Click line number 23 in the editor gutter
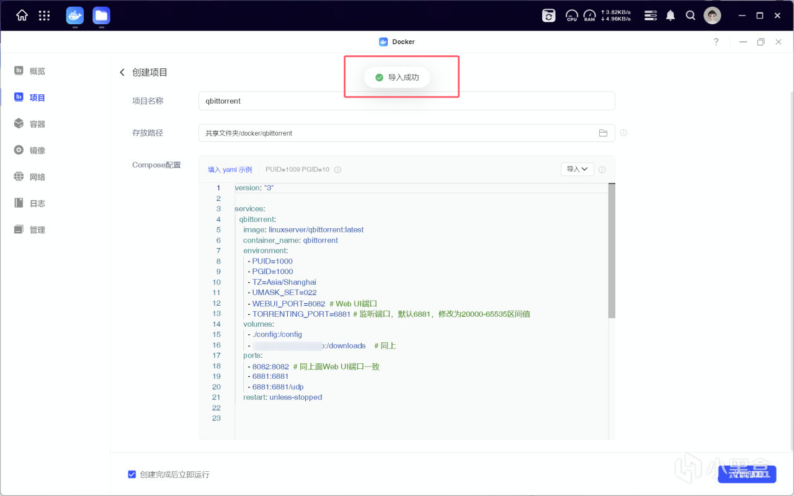This screenshot has width=794, height=496. click(x=216, y=418)
